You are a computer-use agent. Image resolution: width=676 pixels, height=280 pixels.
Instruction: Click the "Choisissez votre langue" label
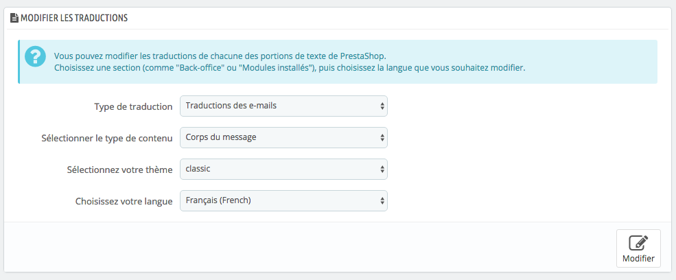click(x=124, y=201)
